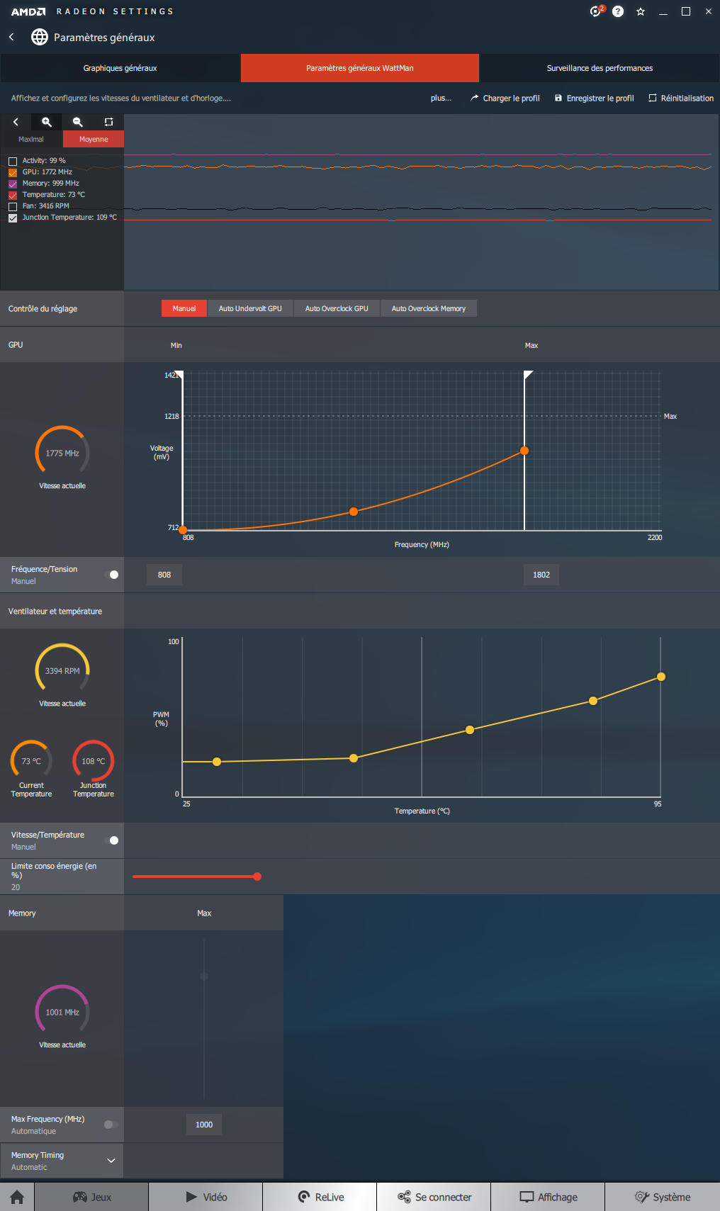Select Auto Undervolt GPU tuning mode
Viewport: 720px width, 1211px height.
pos(250,308)
